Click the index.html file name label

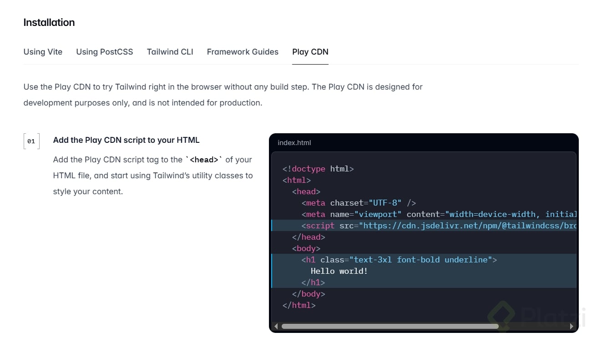tap(294, 143)
